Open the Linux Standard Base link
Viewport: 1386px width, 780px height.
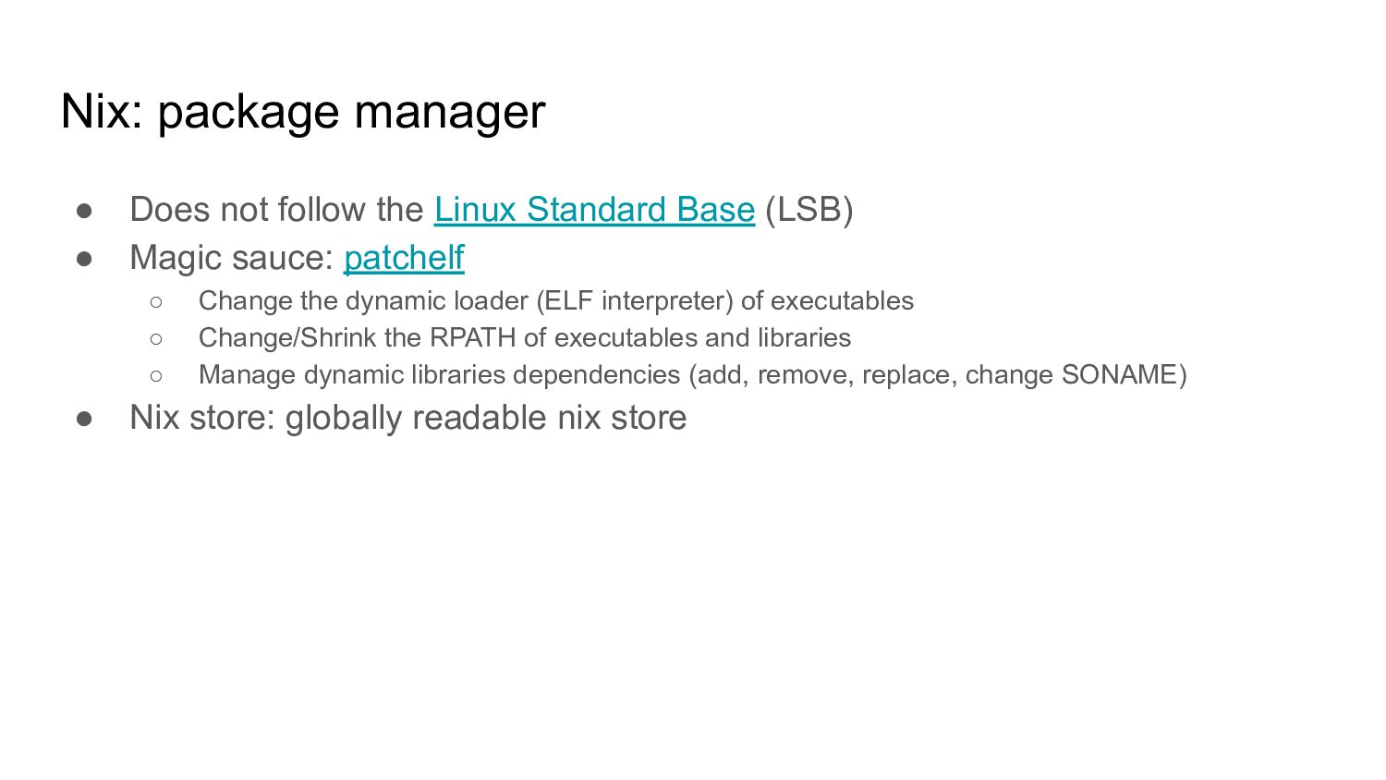coord(594,210)
